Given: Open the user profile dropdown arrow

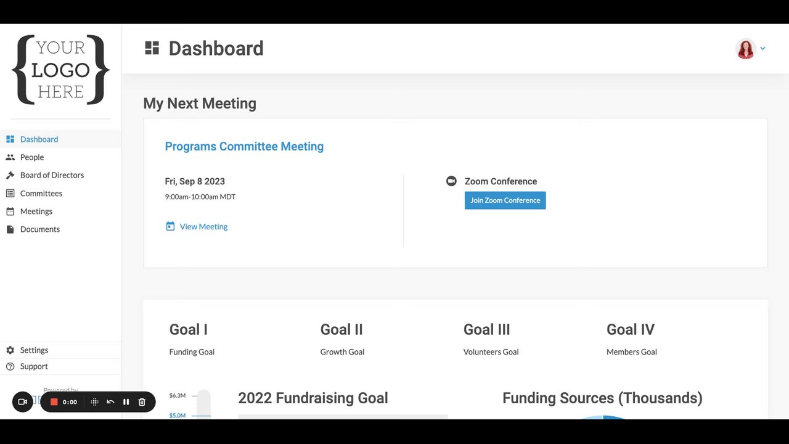Looking at the screenshot, I should (762, 48).
